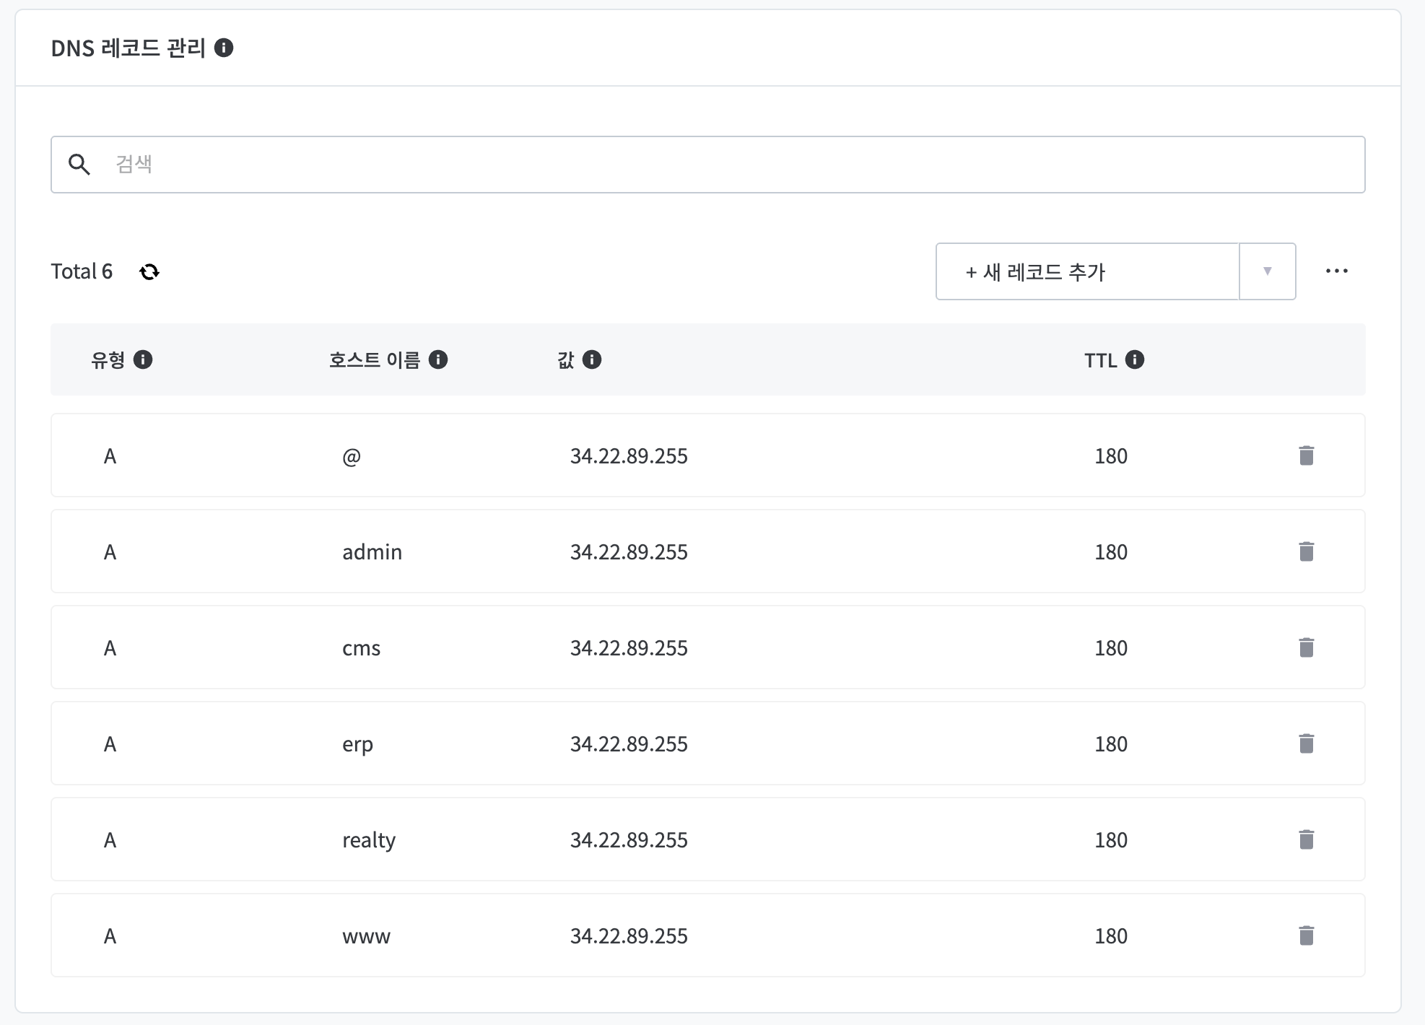Viewport: 1425px width, 1025px height.
Task: Click the TTL value 180 on realty row
Action: (x=1110, y=840)
